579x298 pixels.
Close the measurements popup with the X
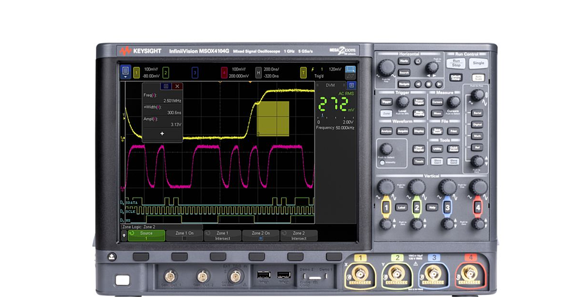(177, 86)
